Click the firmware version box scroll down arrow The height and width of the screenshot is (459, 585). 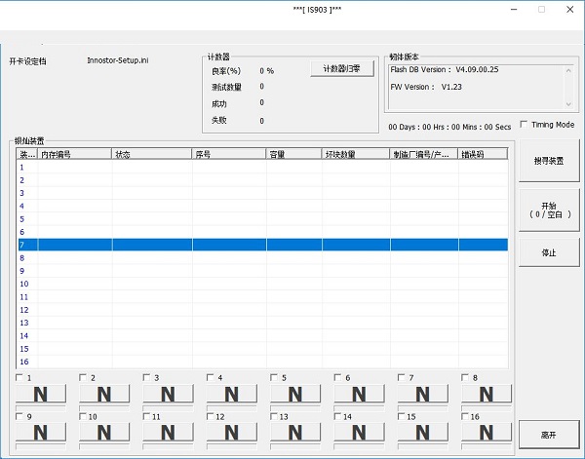568,104
